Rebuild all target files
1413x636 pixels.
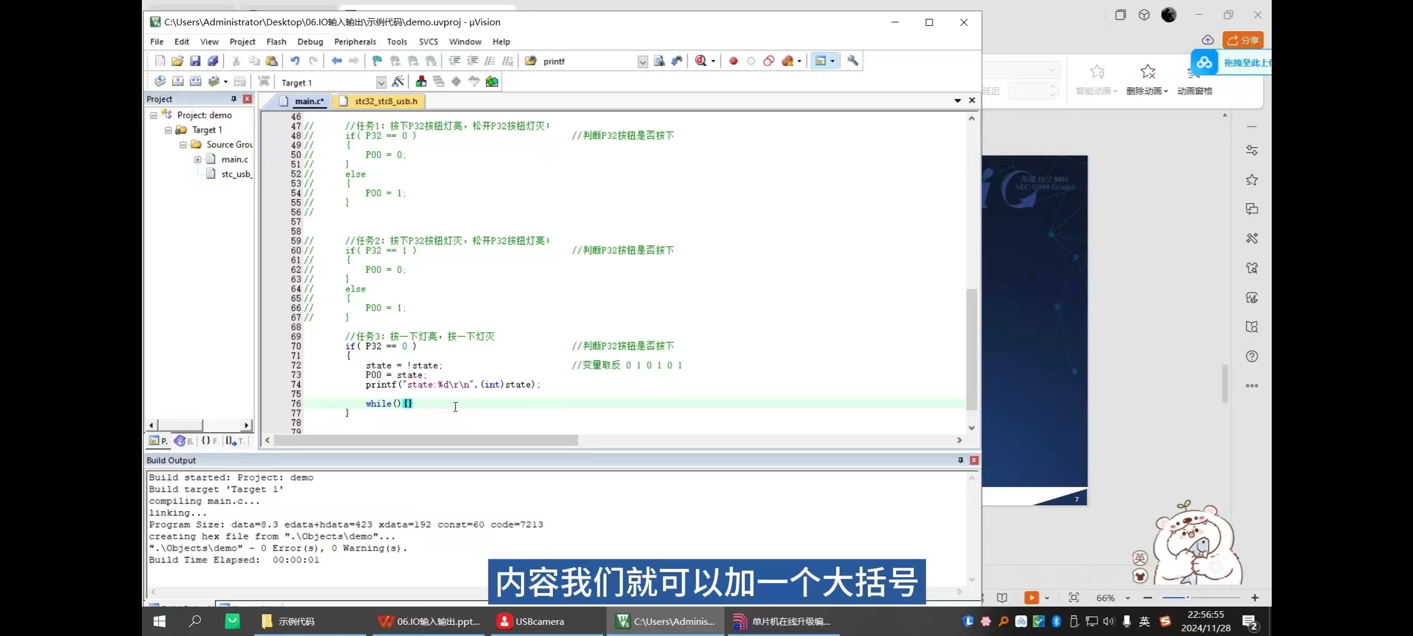(x=195, y=81)
